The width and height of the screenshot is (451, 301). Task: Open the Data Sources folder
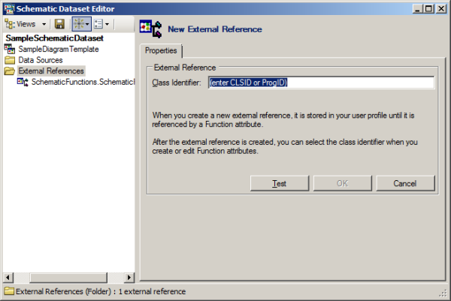41,60
